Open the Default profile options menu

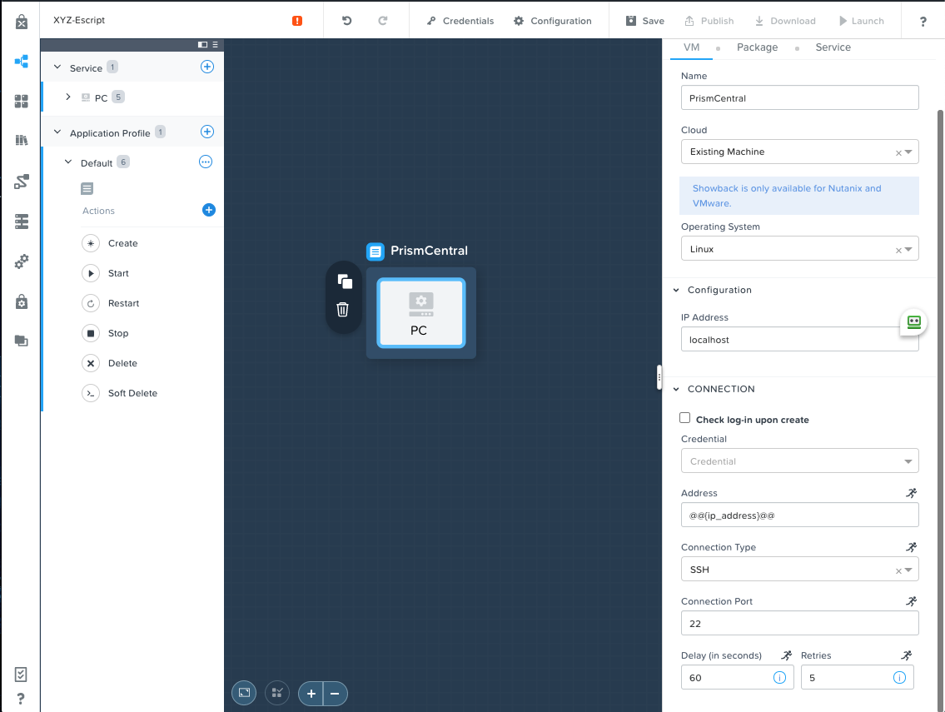(206, 162)
